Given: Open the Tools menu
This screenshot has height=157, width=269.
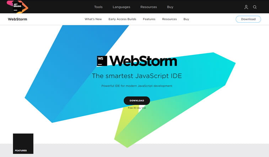Looking at the screenshot, I should [x=98, y=7].
